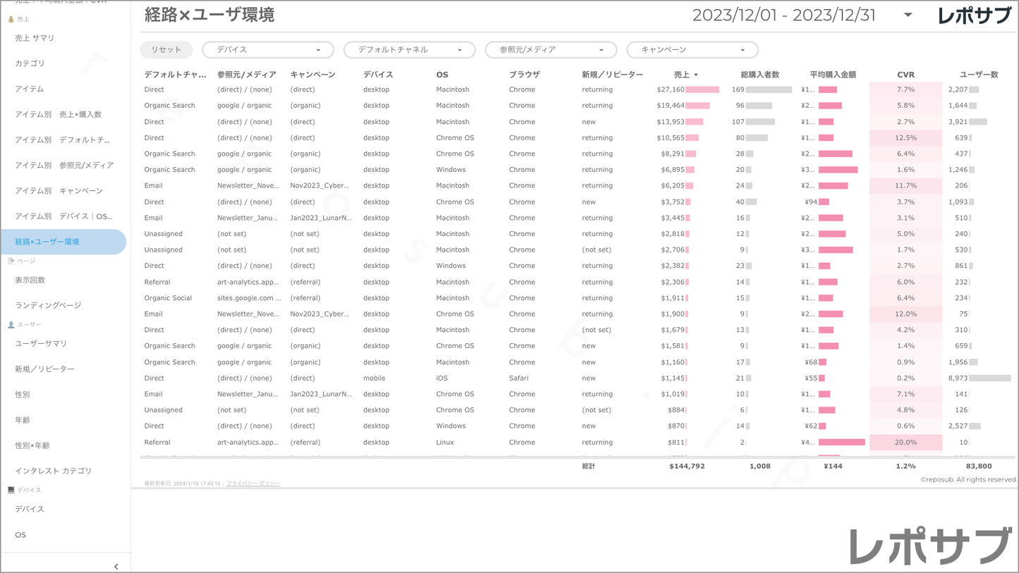Collapse the sidebar with the chevron arrow
1019x573 pixels.
click(x=116, y=566)
